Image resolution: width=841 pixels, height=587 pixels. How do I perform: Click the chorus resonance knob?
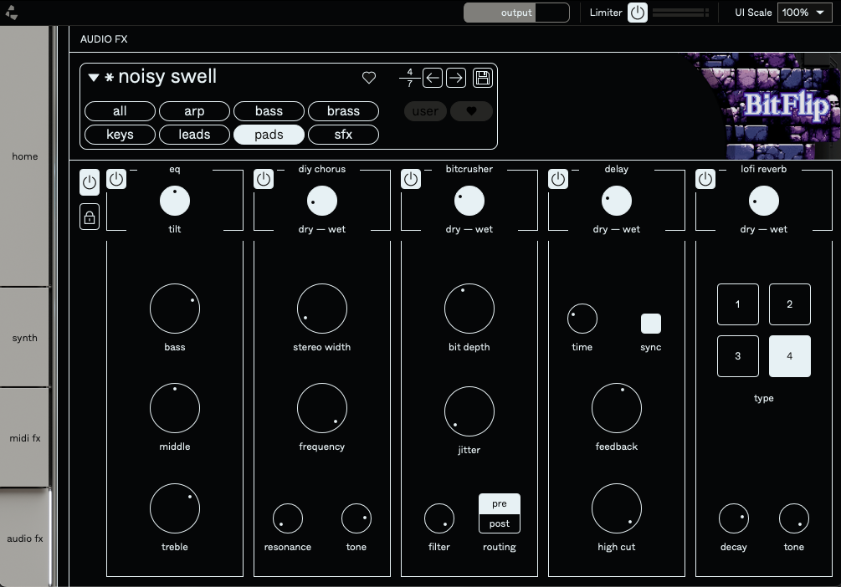[288, 518]
